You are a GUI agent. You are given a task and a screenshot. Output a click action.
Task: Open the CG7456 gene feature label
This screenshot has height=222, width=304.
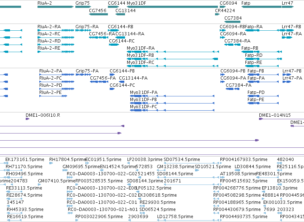pos(98,10)
